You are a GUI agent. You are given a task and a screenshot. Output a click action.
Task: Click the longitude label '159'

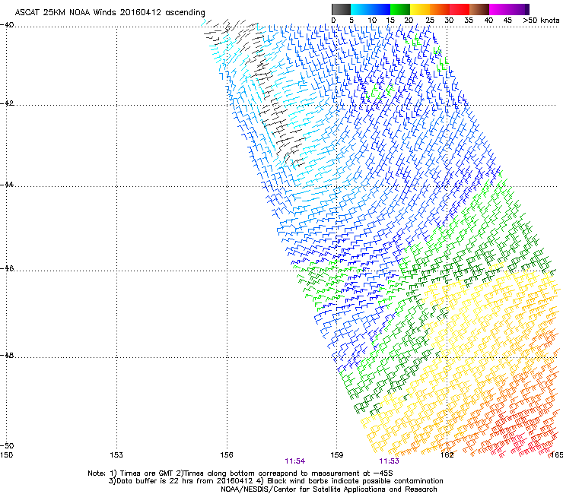[336, 455]
